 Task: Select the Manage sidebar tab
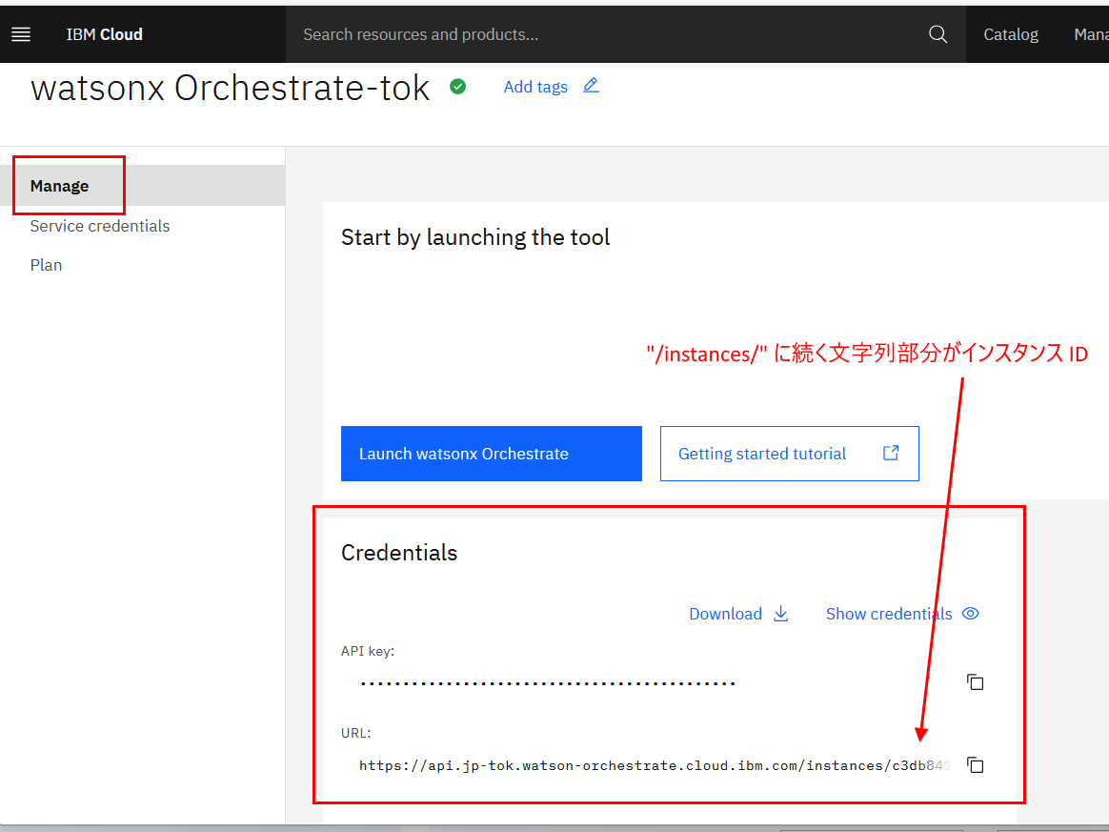pos(142,185)
